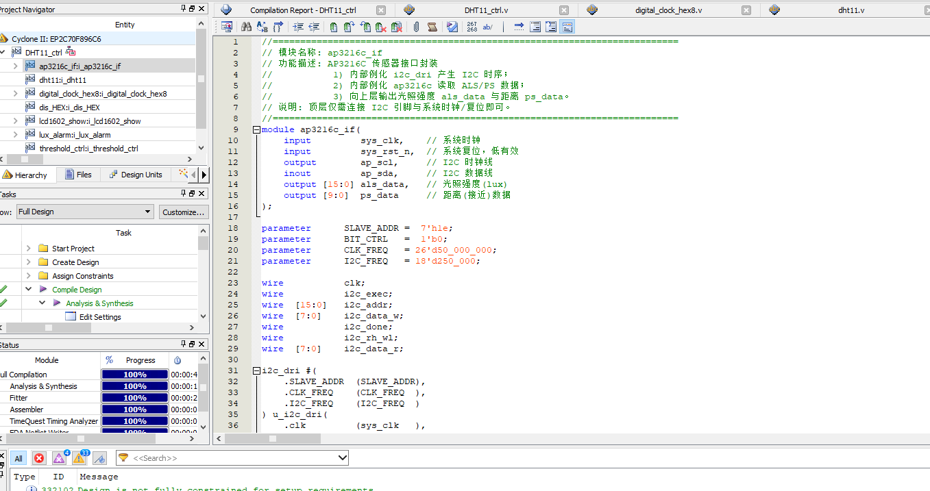Expand lcd1602_show entity node
Screen dimensions: 930x491
(16, 121)
